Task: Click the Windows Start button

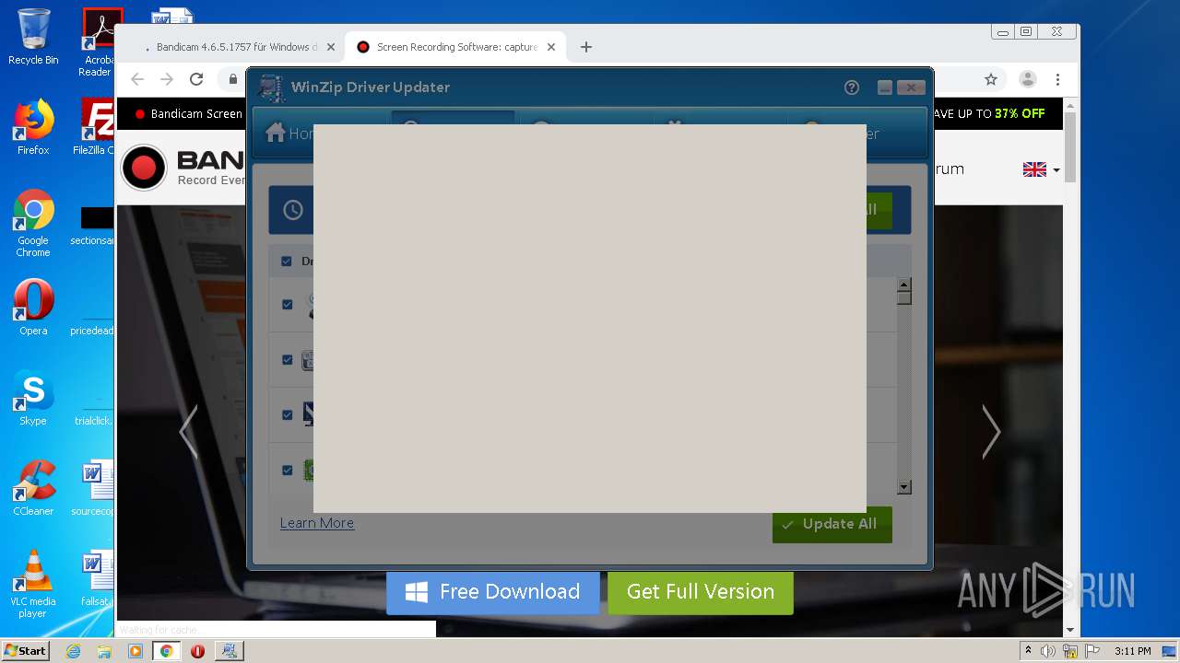Action: tap(26, 651)
